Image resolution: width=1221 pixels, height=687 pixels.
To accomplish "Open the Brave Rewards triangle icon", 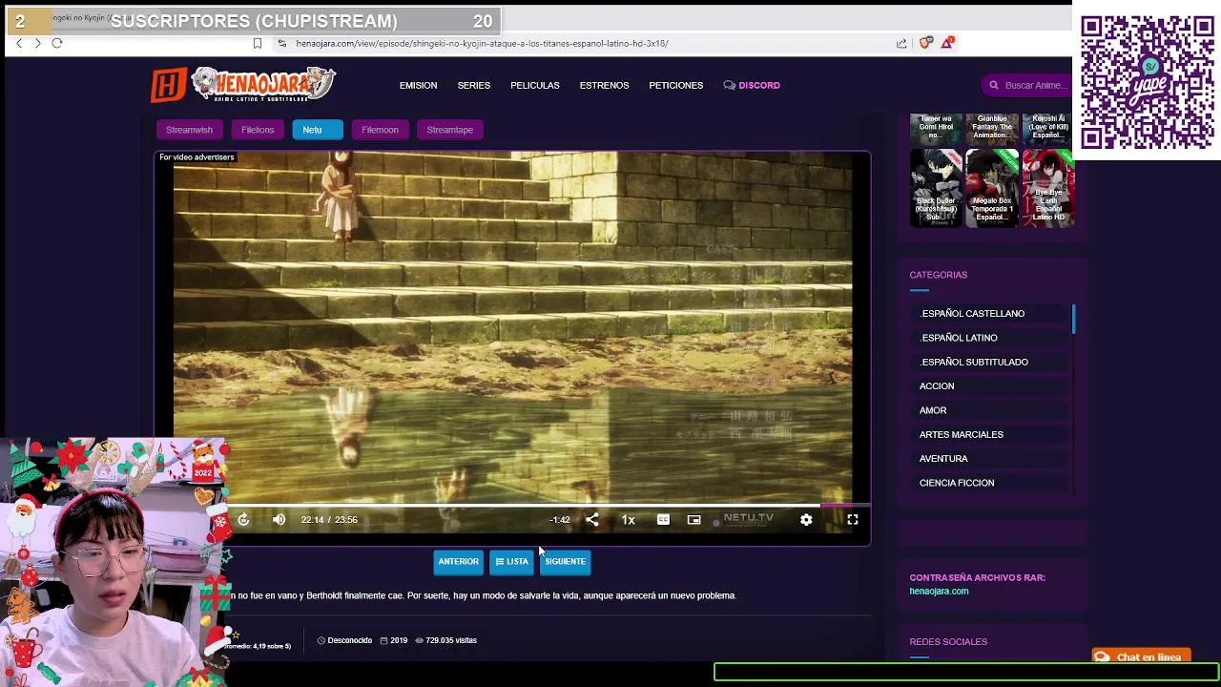I will (x=948, y=43).
